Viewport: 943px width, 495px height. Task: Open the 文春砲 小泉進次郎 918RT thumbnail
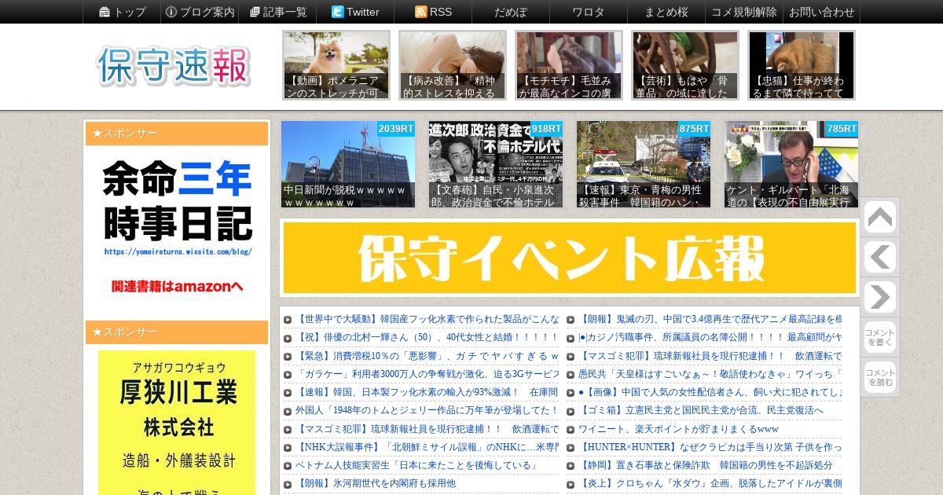pos(496,164)
